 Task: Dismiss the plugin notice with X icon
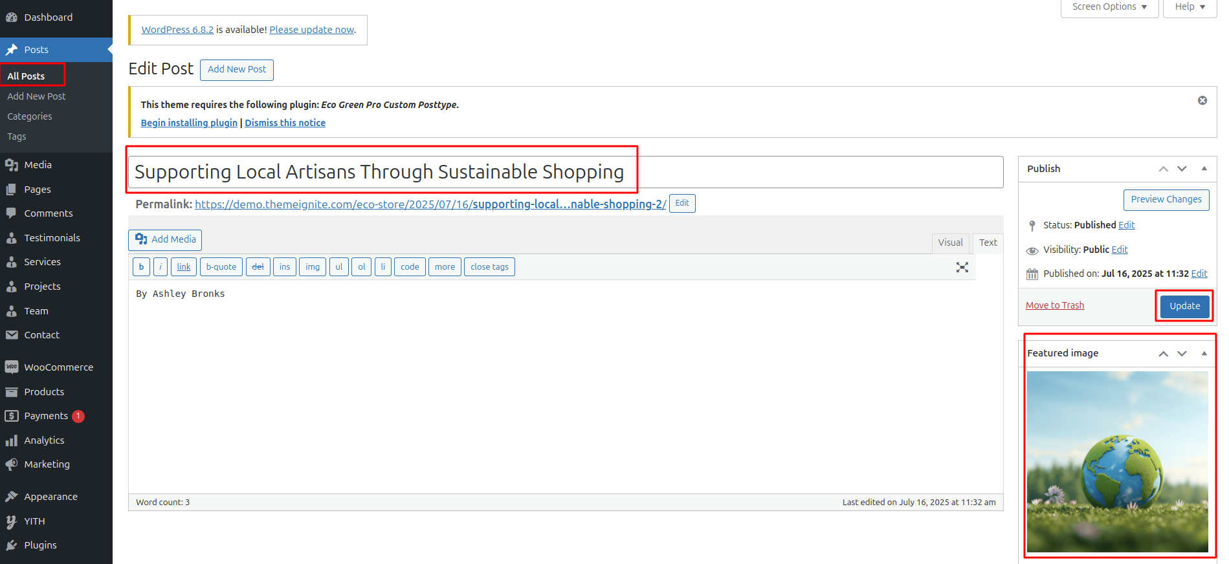[x=1202, y=100]
